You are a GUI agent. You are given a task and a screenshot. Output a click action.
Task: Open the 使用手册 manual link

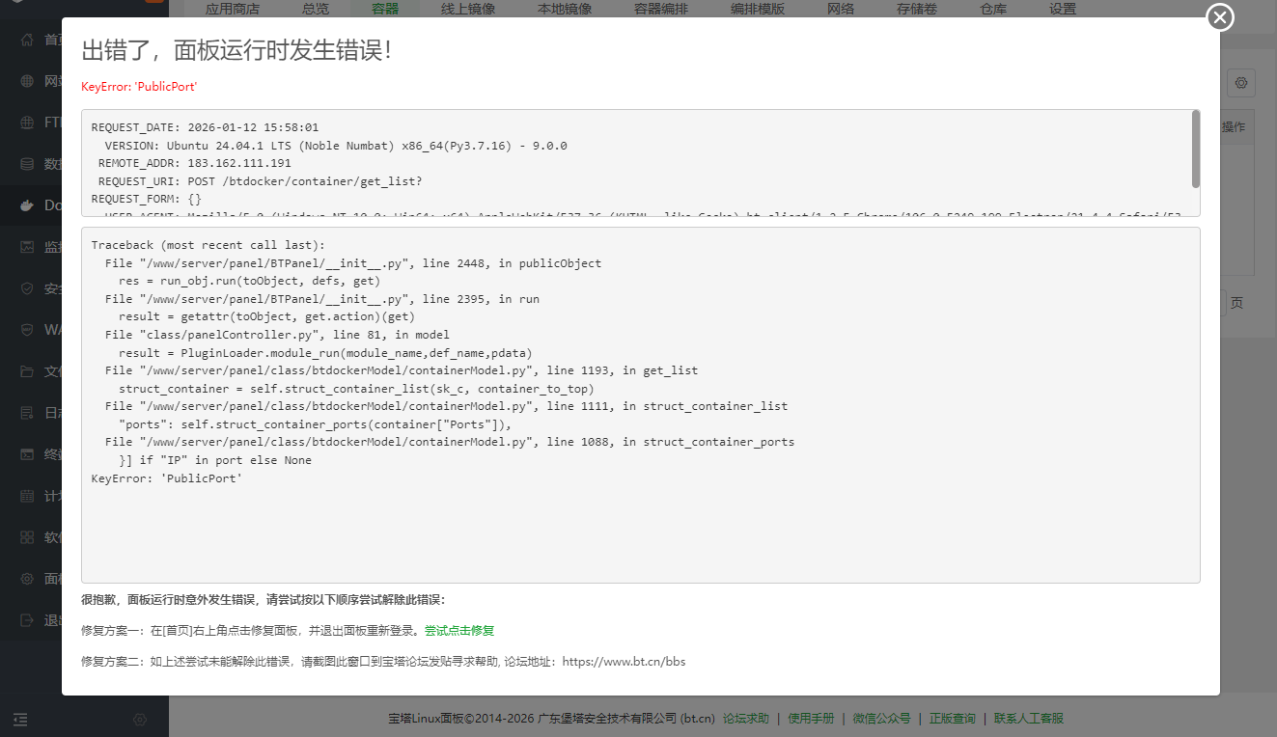(x=810, y=718)
